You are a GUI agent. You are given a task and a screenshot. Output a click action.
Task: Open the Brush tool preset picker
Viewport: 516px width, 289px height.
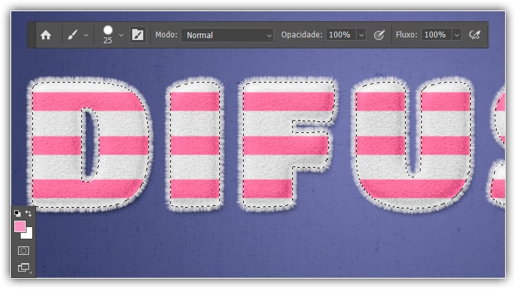(x=72, y=35)
